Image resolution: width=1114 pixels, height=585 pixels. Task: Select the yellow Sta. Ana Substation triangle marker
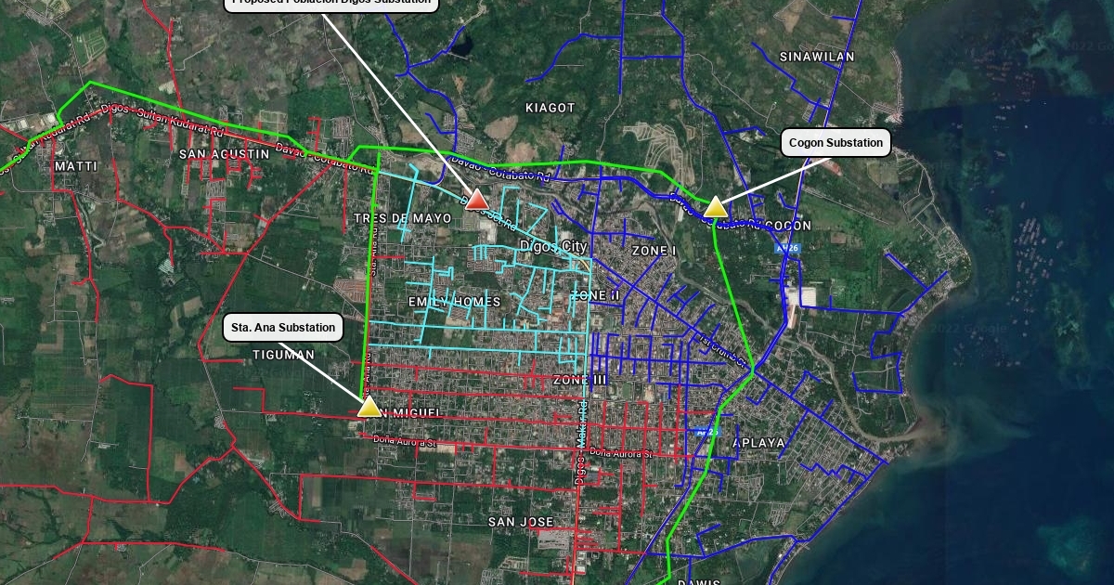369,407
